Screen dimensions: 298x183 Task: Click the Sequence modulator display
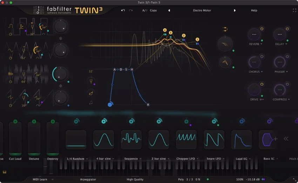point(131,139)
